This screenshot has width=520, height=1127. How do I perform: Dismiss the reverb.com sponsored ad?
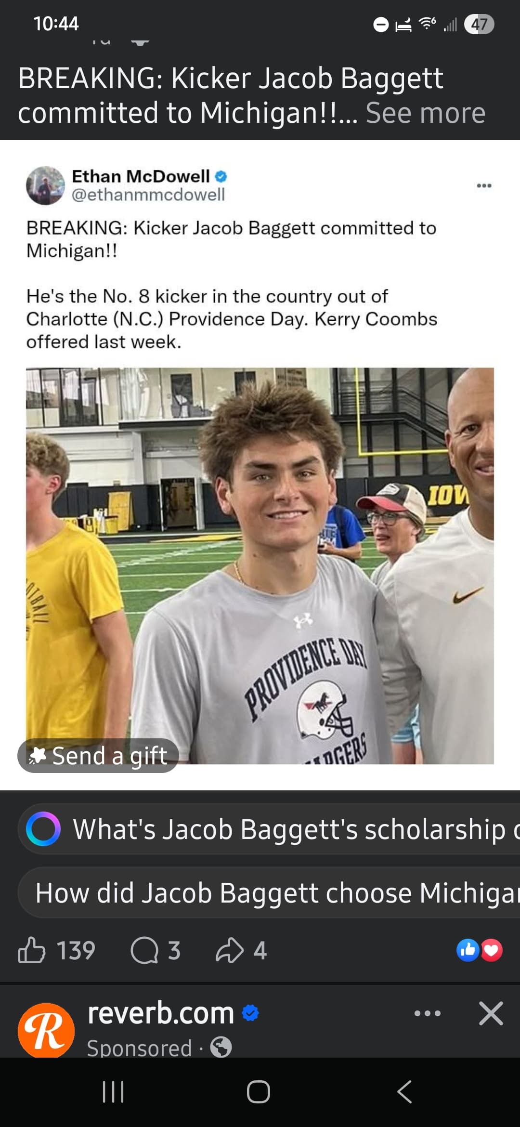(x=491, y=1013)
